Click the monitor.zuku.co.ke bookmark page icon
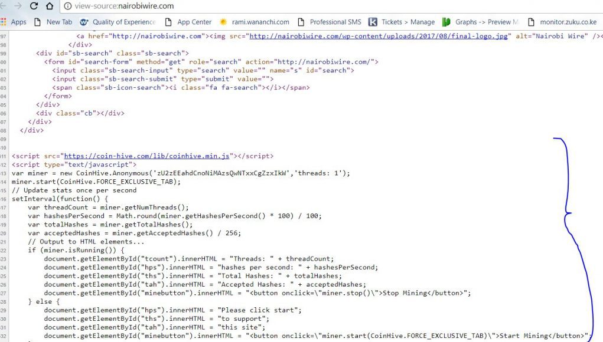 click(531, 22)
